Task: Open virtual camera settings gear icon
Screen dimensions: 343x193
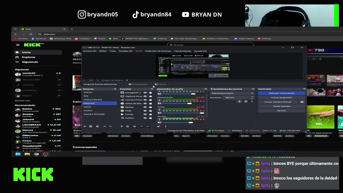Action: 302,102
